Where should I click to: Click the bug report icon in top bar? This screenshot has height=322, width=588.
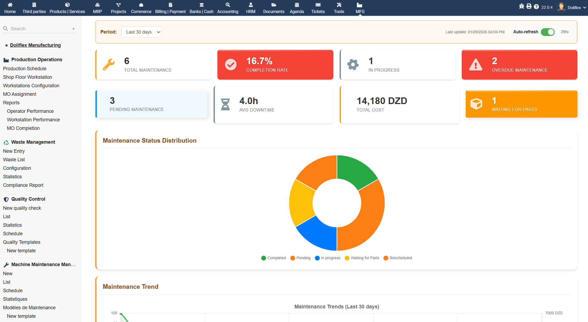[521, 6]
